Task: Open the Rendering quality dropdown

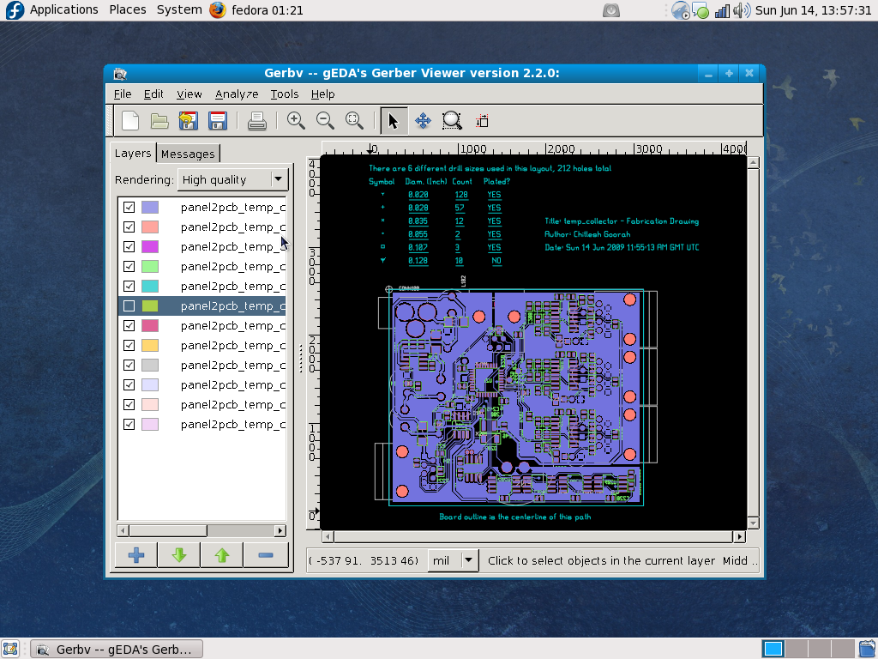Action: (233, 179)
